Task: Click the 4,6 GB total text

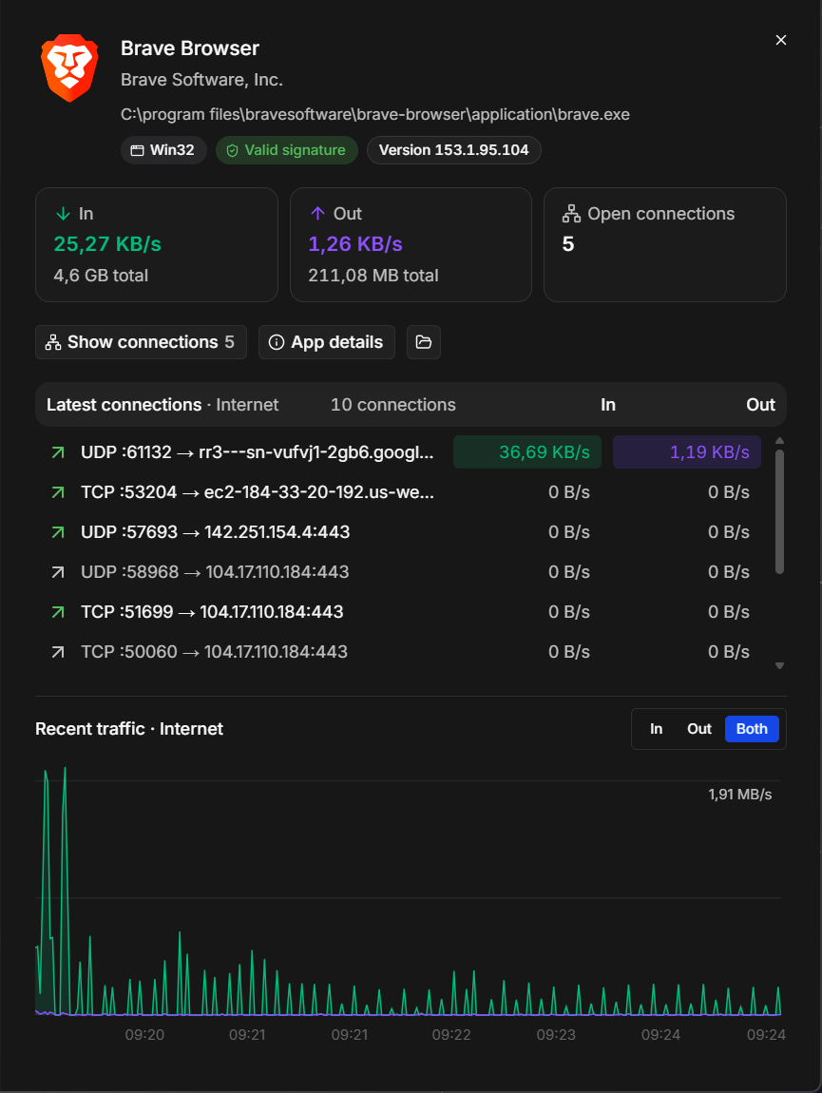Action: click(101, 276)
